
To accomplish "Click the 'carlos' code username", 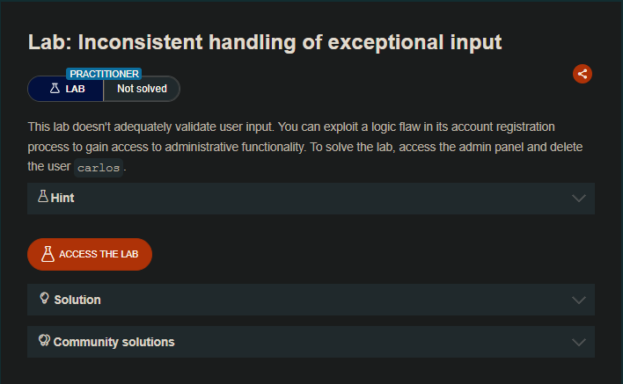I will point(99,168).
